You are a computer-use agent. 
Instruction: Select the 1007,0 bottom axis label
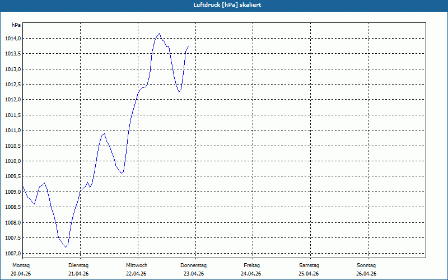(13, 254)
